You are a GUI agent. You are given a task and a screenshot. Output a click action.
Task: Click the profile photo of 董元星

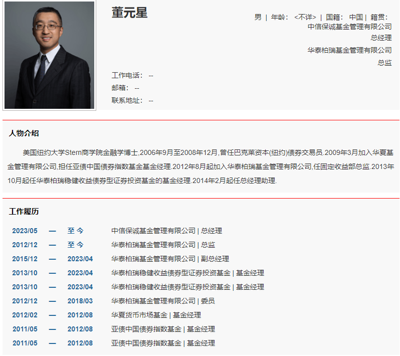[x=49, y=55]
